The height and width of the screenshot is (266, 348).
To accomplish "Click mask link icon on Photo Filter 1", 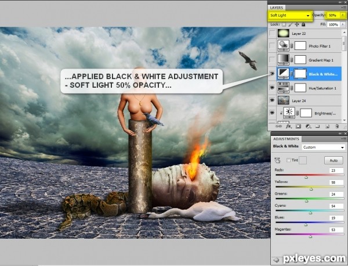I will point(292,46).
